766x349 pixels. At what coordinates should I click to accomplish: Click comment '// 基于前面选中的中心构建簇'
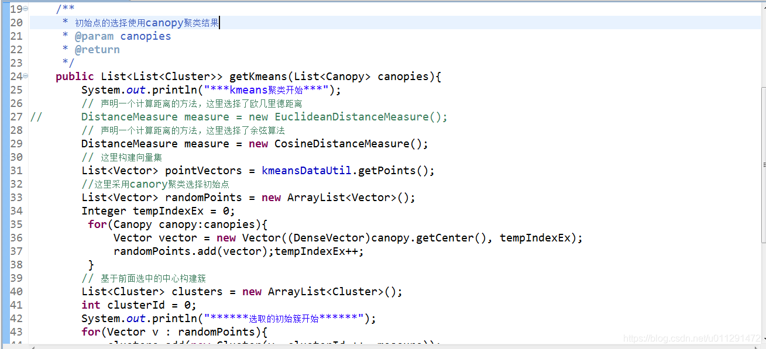click(x=144, y=278)
